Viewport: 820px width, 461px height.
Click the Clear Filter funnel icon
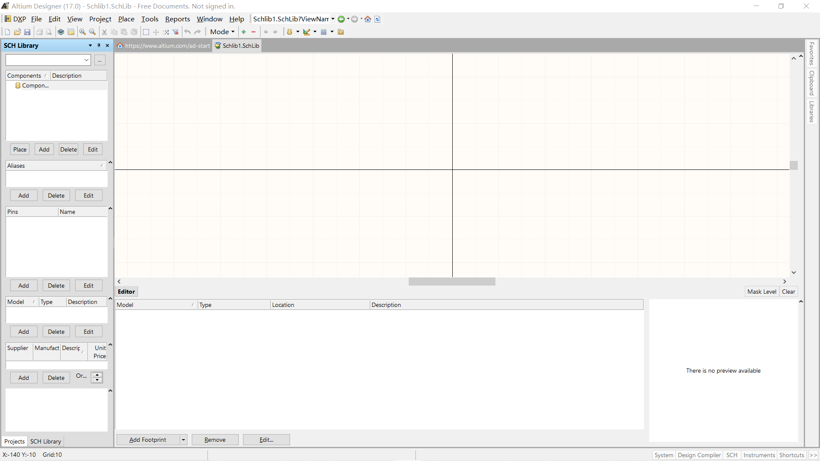click(176, 32)
